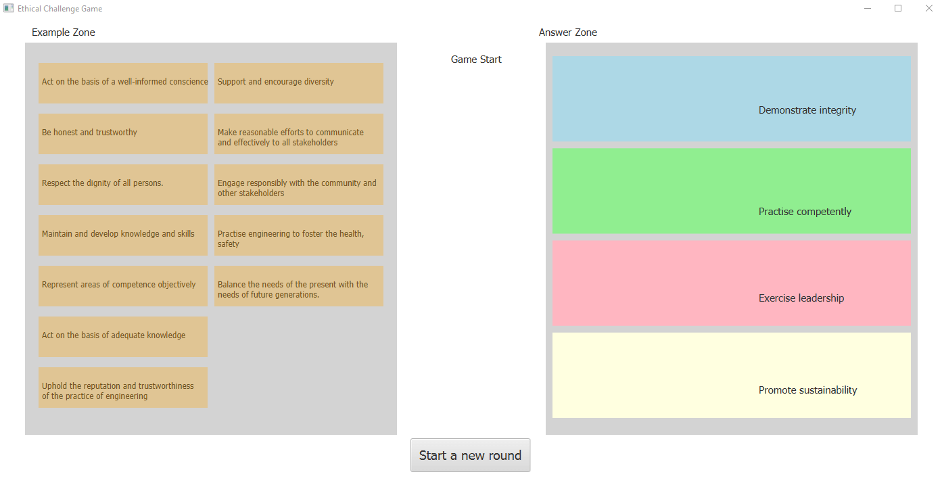
Task: Pick 'Uphold the reputation and trustworthiness' card
Action: (123, 387)
